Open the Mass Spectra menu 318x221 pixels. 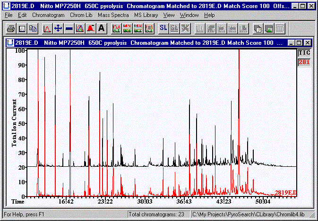(113, 15)
